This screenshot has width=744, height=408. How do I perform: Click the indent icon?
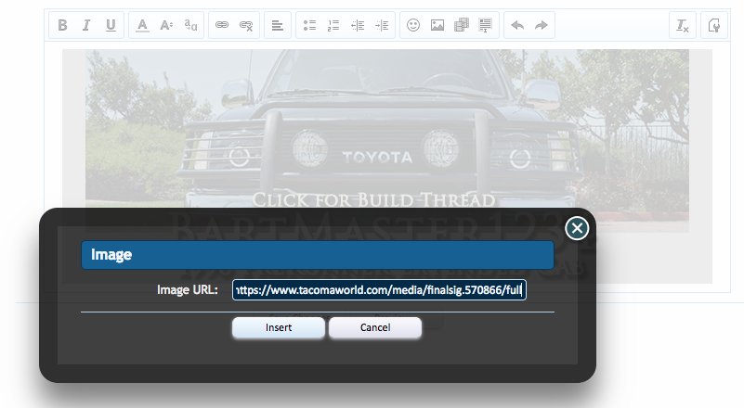pos(382,25)
